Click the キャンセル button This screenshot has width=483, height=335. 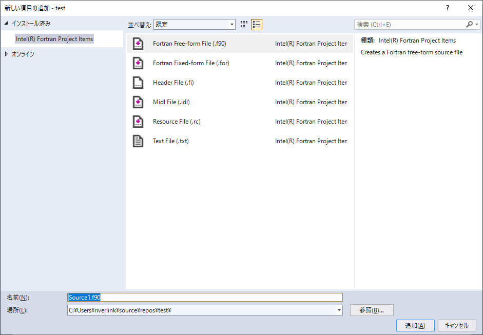(457, 325)
